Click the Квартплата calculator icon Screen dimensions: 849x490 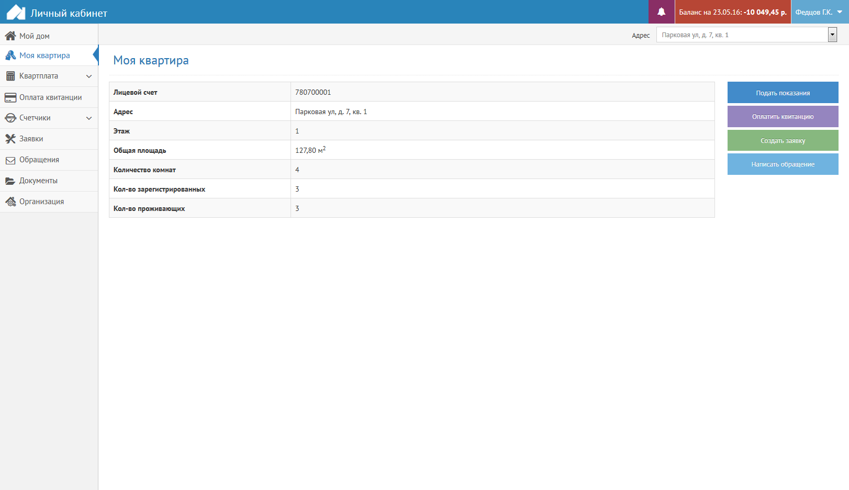tap(10, 76)
